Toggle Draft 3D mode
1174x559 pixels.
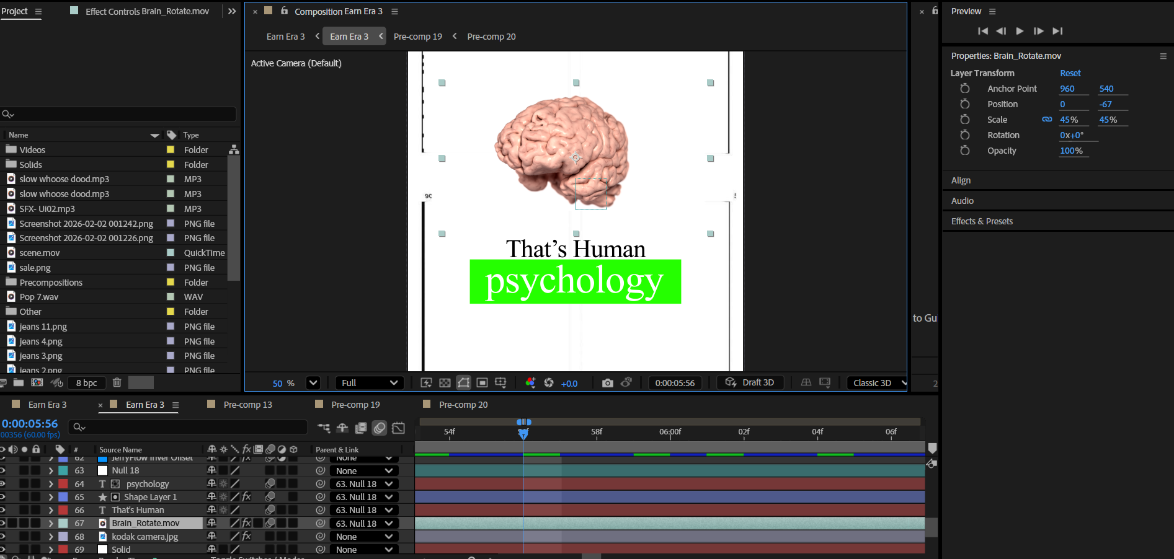click(x=750, y=383)
